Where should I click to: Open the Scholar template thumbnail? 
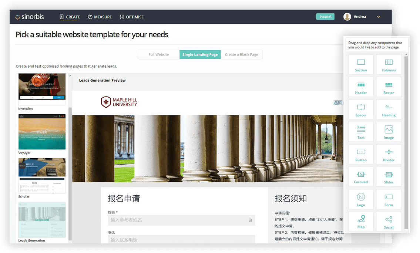(x=42, y=176)
